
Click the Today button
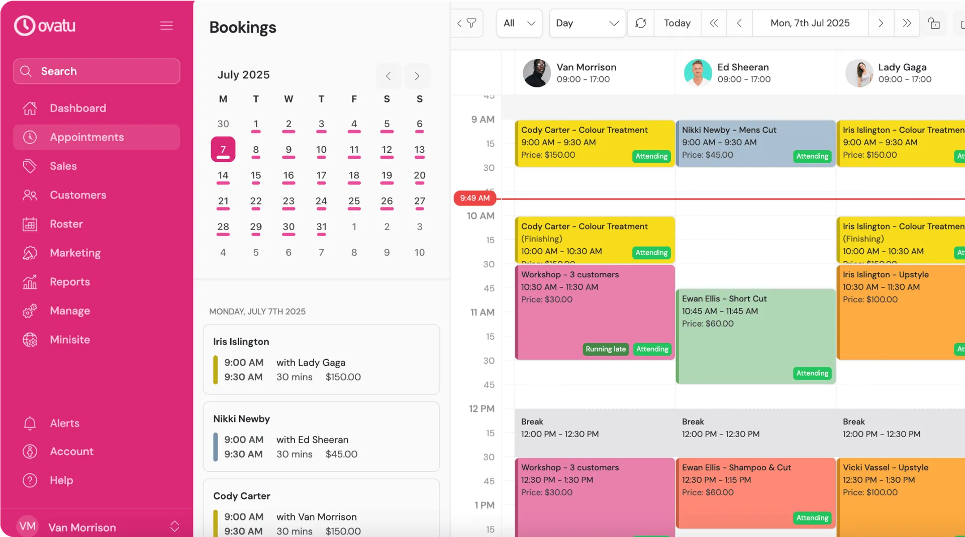[677, 23]
